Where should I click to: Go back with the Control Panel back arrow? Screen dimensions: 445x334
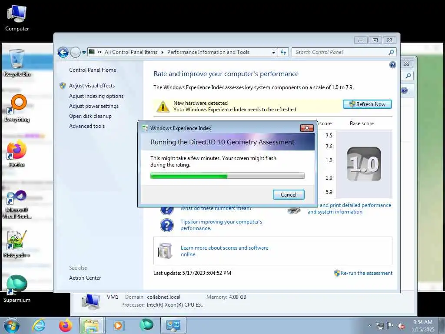63,52
